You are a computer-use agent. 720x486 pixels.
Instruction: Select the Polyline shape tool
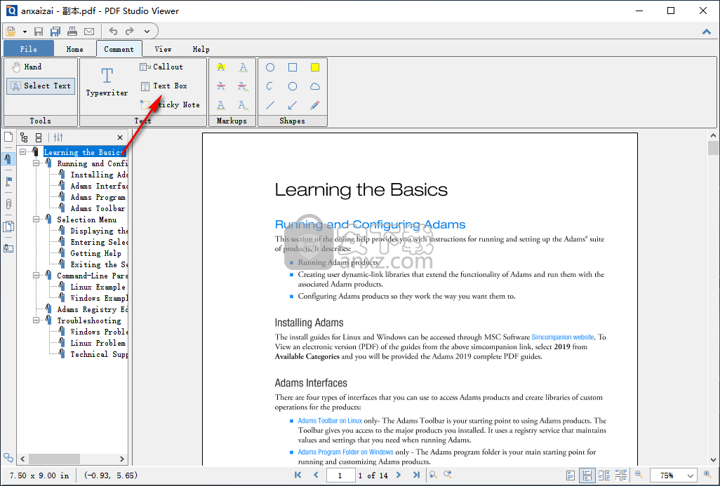tap(270, 86)
